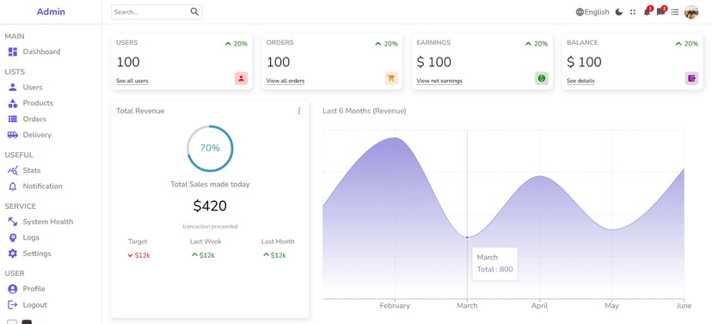This screenshot has width=712, height=324.
Task: Click the 'Total : 800' tooltip text
Action: pyautogui.click(x=495, y=270)
